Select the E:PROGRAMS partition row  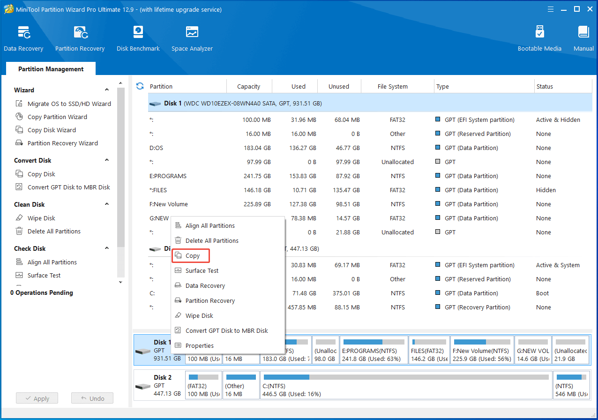(370, 176)
